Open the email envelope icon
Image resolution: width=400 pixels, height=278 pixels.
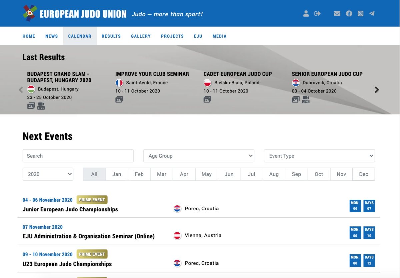pyautogui.click(x=337, y=14)
